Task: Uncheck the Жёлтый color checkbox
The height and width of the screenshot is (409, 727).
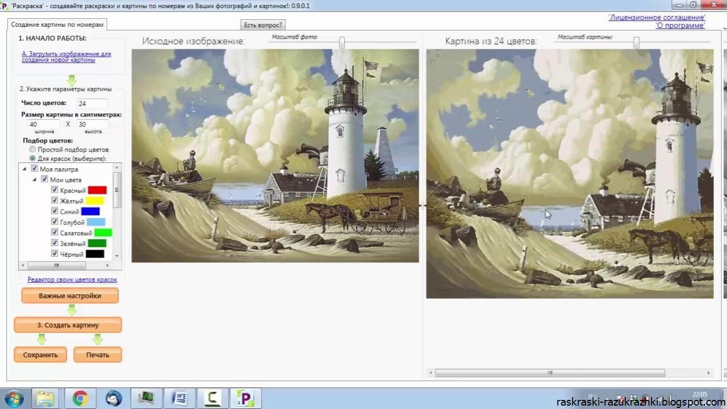Action: 55,201
